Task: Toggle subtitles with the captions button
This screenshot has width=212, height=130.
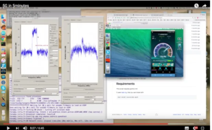Action: coord(187,128)
